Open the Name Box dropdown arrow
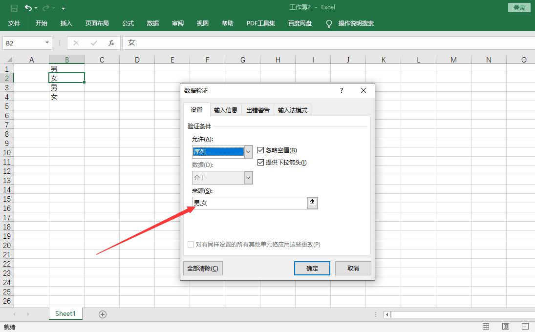This screenshot has height=332, width=535. [x=47, y=43]
